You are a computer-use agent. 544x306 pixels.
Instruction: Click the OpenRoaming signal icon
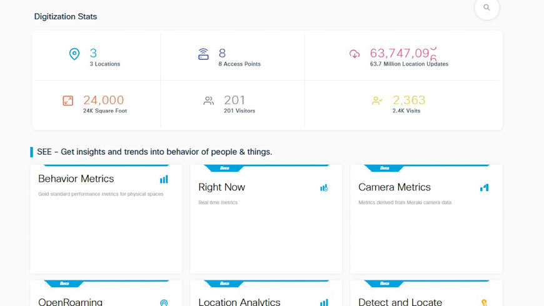pyautogui.click(x=164, y=302)
